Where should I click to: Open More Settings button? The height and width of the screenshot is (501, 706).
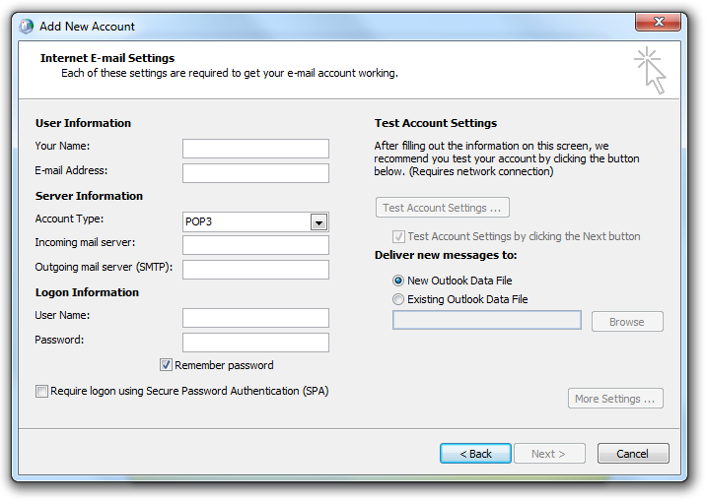click(x=615, y=399)
